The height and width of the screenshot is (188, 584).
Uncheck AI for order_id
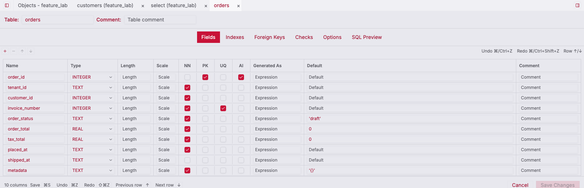coord(241,77)
